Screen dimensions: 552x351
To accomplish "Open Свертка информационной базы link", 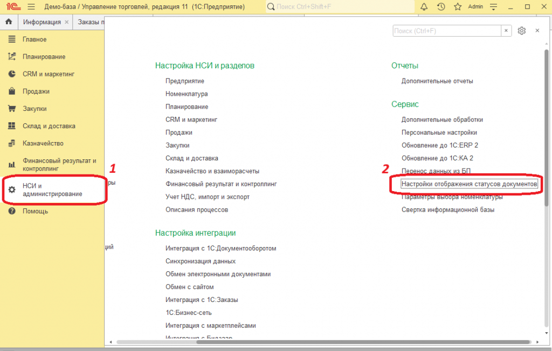I will (x=448, y=209).
